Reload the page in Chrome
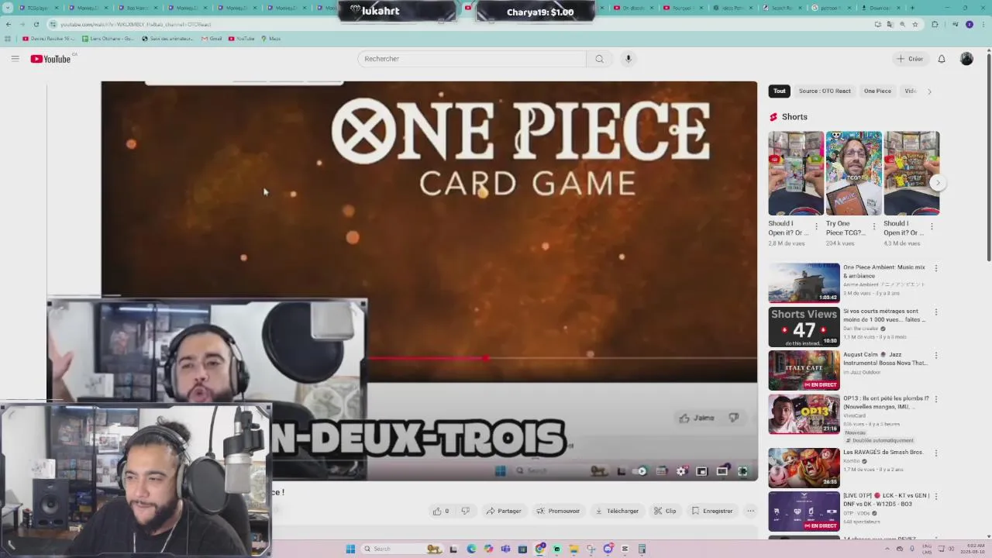This screenshot has height=558, width=992. [x=36, y=24]
